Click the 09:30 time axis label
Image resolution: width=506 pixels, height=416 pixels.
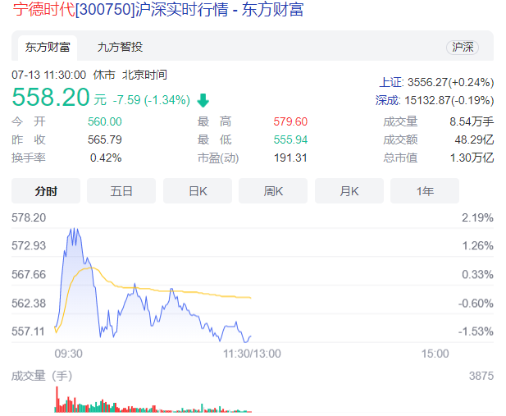coord(68,354)
